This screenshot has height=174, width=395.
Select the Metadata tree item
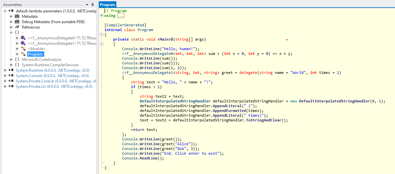(x=30, y=16)
